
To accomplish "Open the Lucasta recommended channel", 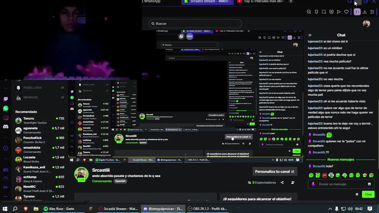I will pos(40,159).
